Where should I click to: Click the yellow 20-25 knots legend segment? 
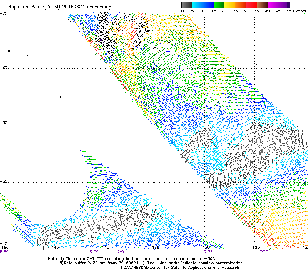230,5
